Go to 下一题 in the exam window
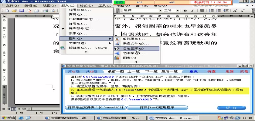The height and width of the screenshot is (121, 255). pos(151,71)
